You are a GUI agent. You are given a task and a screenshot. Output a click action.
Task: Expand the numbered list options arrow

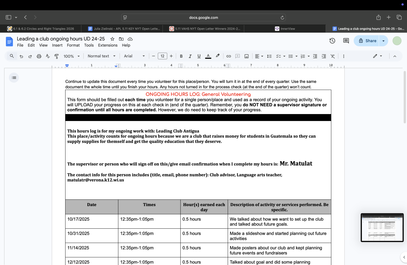(308, 56)
